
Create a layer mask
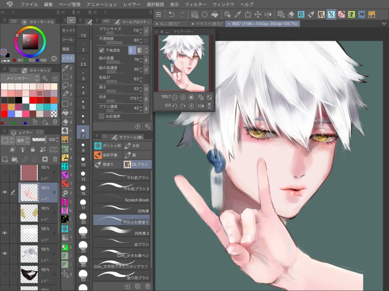coord(45,159)
